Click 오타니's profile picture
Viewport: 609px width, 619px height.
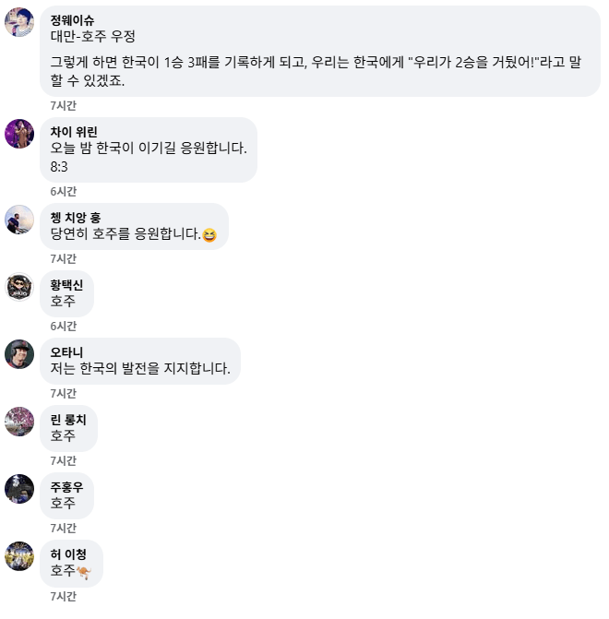tap(19, 354)
